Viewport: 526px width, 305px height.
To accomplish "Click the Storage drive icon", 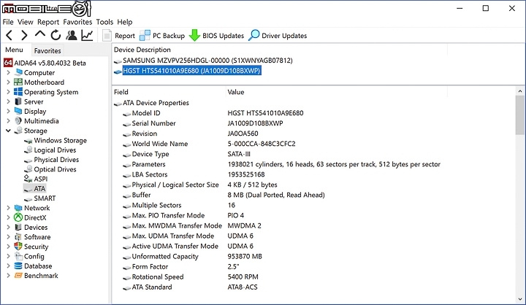I will tap(18, 131).
